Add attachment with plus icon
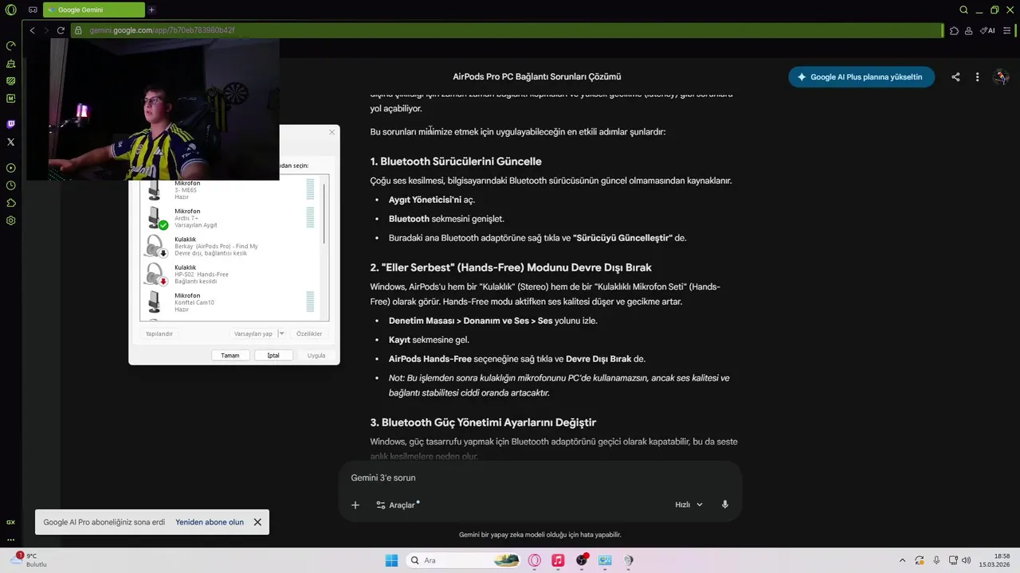The width and height of the screenshot is (1020, 573). (x=355, y=505)
